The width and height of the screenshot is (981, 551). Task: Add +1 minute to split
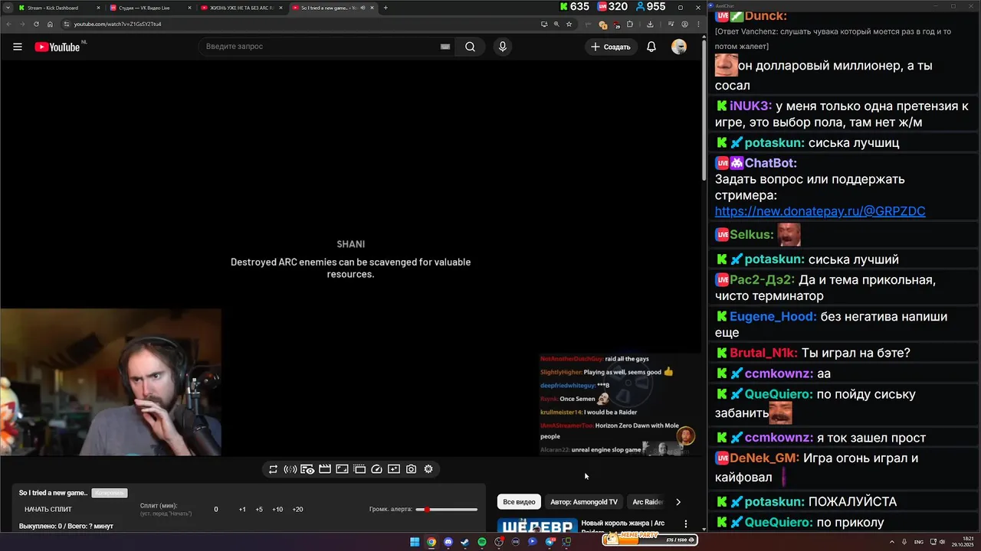242,510
